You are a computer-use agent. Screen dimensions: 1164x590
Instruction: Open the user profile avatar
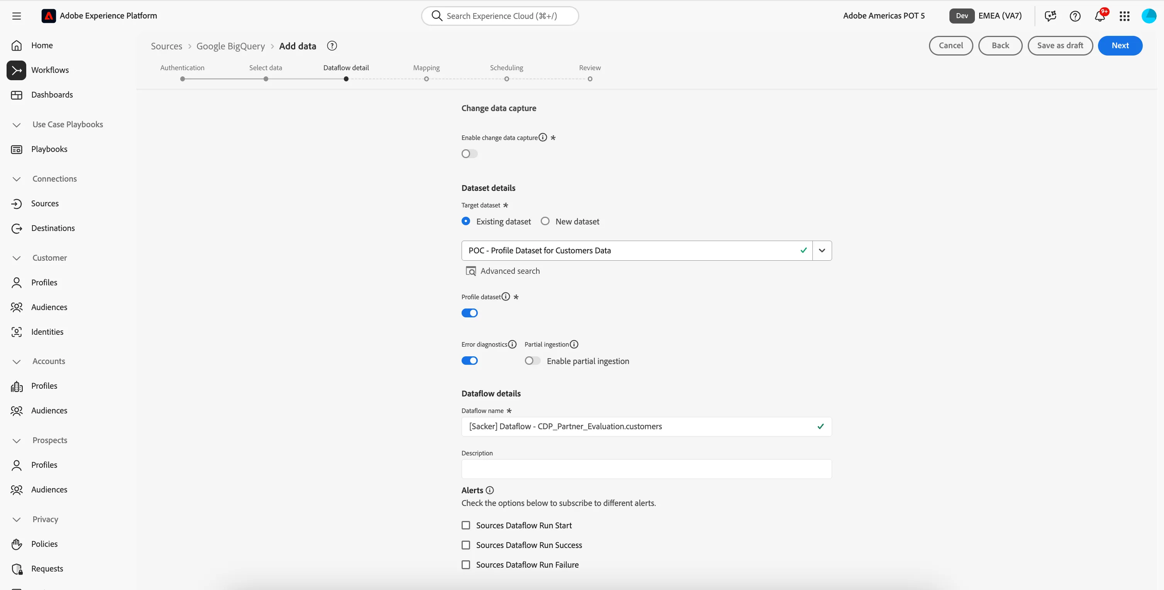[x=1149, y=16]
